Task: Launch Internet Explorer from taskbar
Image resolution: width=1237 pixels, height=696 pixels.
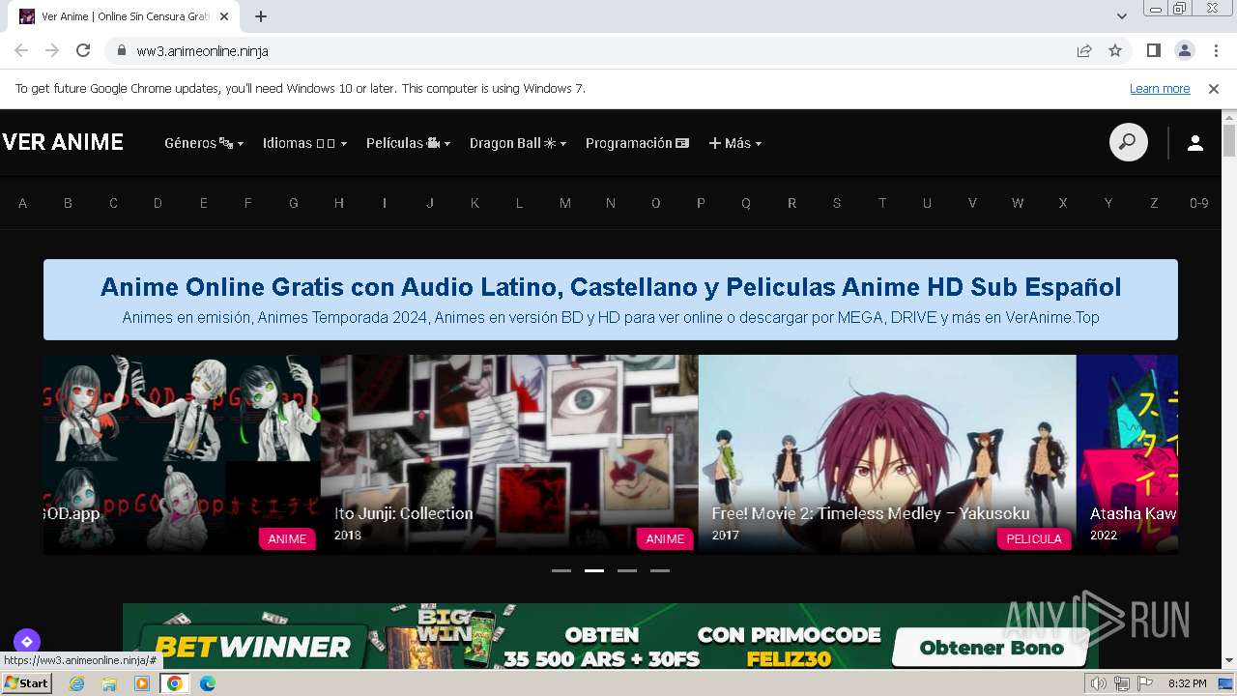Action: click(x=77, y=683)
